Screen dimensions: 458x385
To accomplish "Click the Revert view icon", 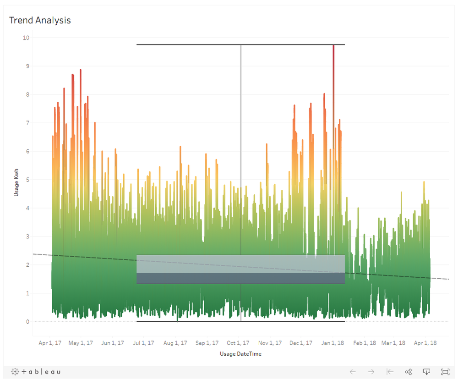I will (390, 372).
